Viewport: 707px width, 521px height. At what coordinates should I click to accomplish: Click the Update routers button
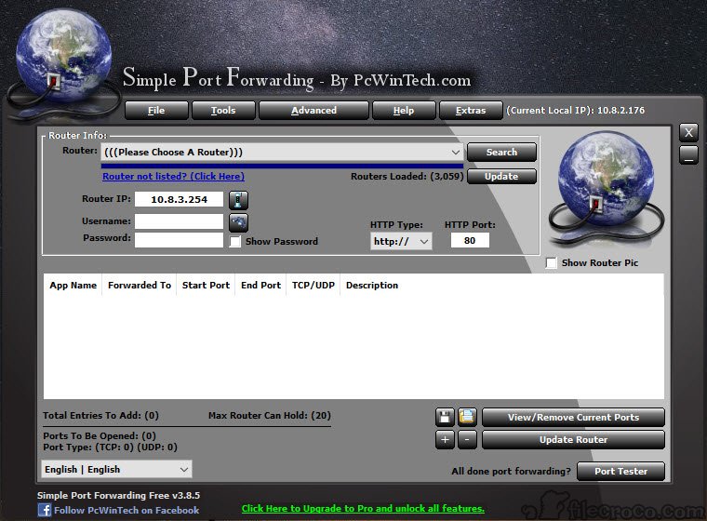click(x=501, y=177)
